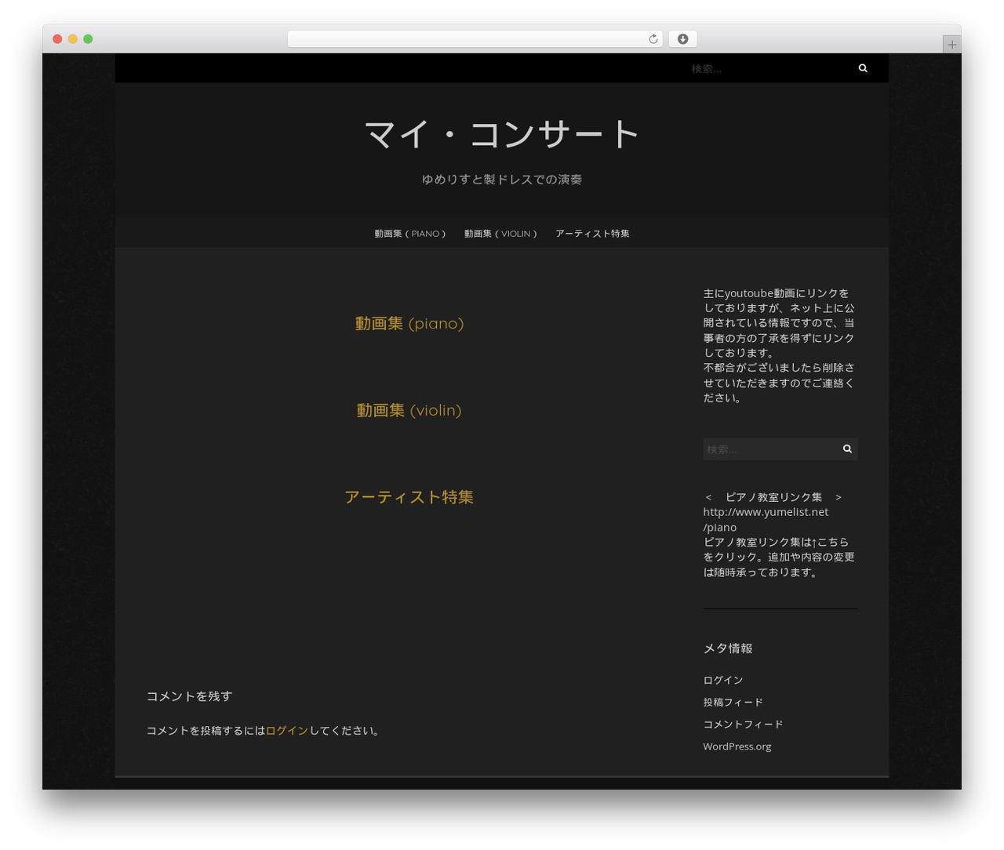Go to site title マイ・コンサート
1004x850 pixels.
pos(502,134)
